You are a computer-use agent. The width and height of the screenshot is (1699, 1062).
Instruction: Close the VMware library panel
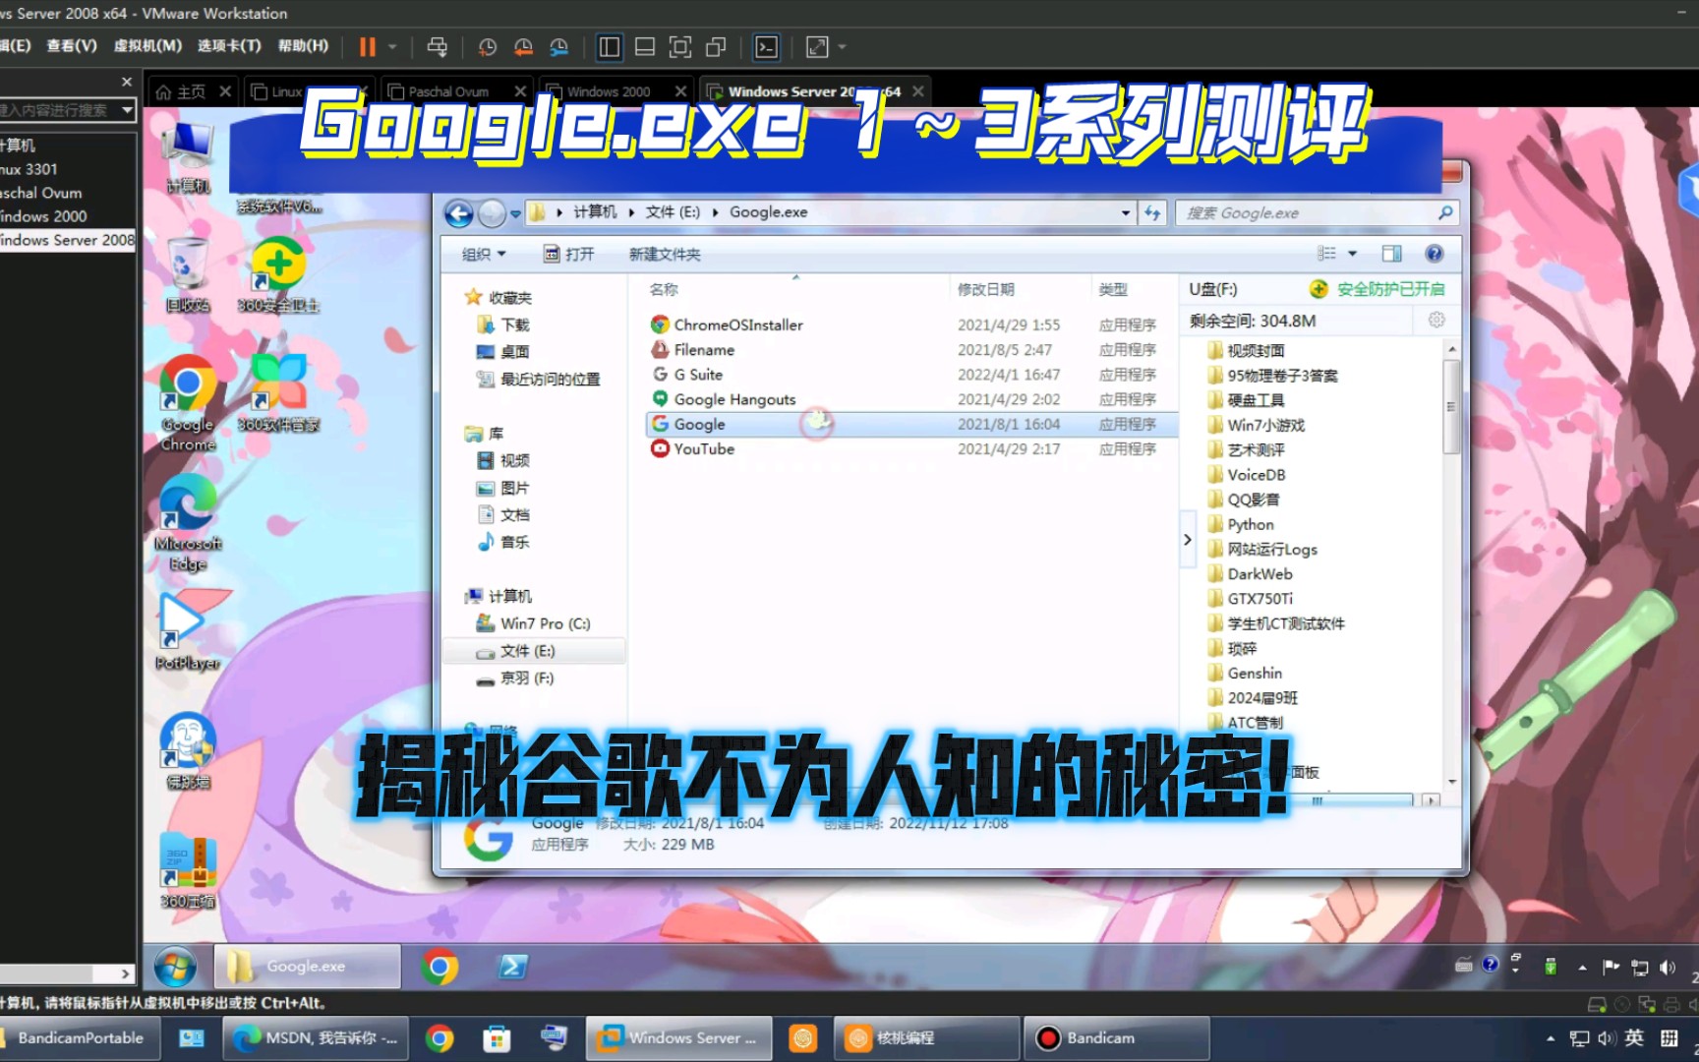[x=126, y=82]
